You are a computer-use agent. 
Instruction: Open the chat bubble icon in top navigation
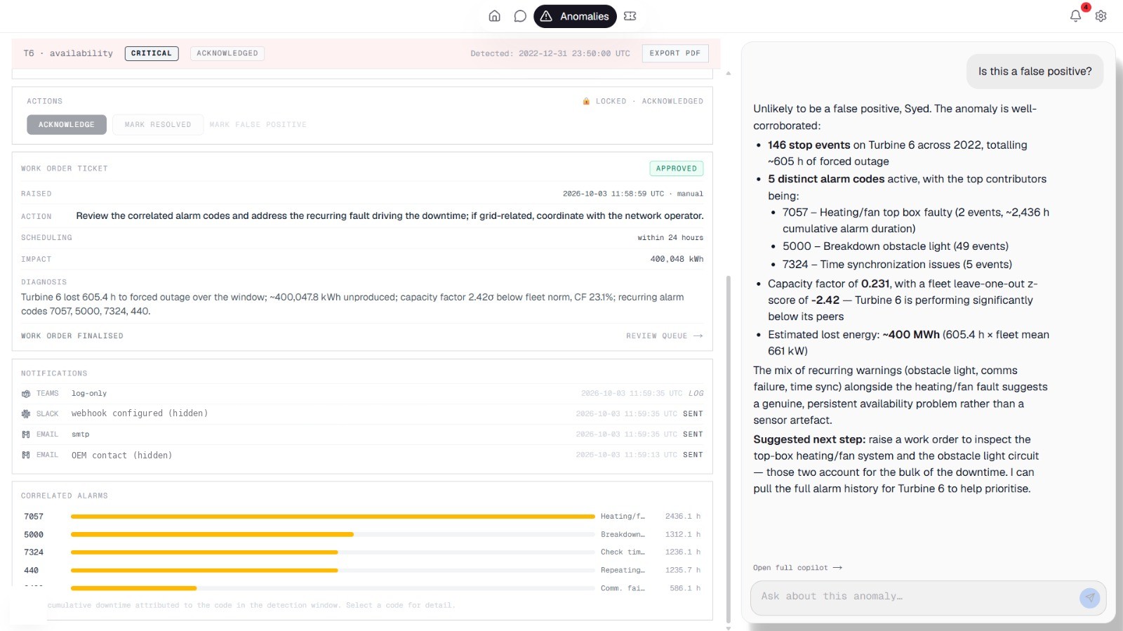point(520,16)
